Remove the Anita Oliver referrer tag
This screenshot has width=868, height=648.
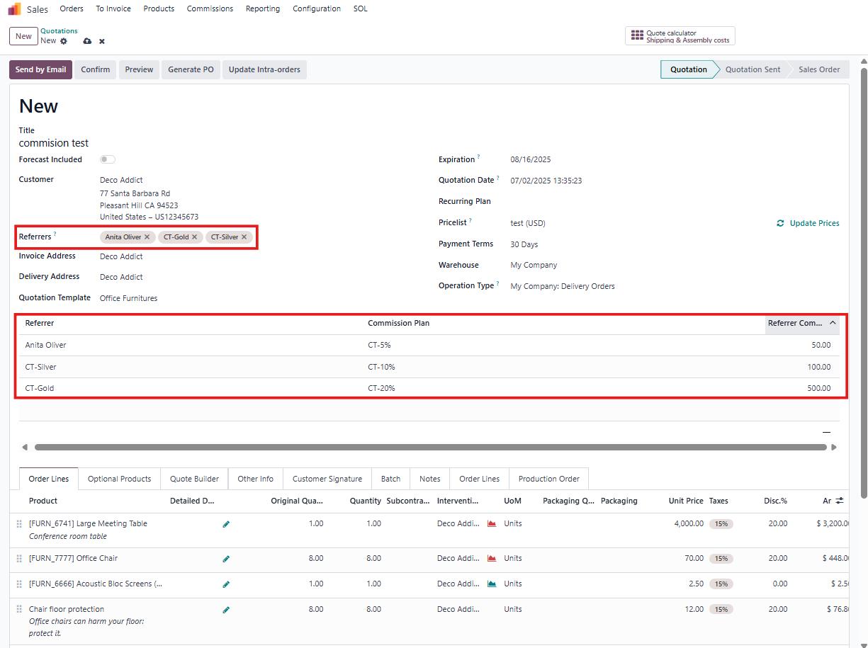[x=147, y=237]
